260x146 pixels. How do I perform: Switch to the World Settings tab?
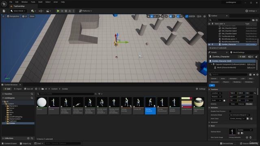[237, 52]
